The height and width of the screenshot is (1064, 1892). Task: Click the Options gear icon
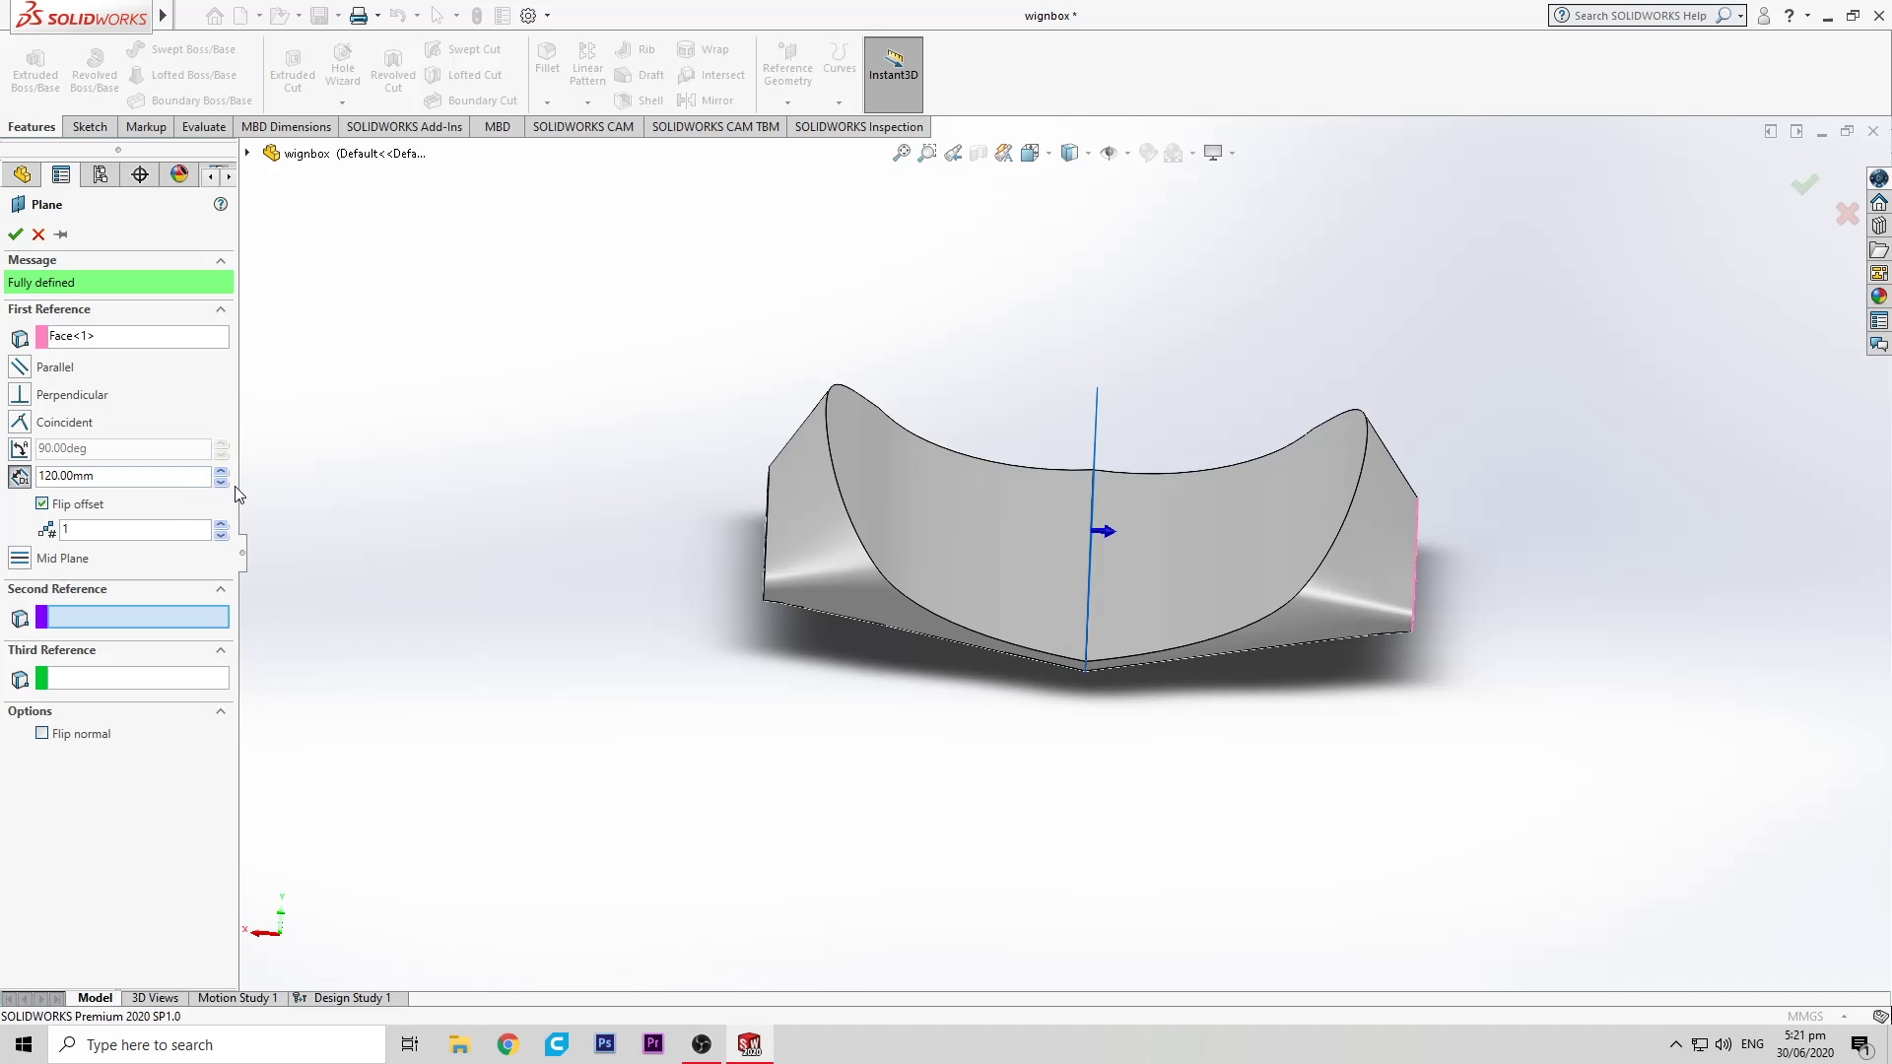click(528, 16)
